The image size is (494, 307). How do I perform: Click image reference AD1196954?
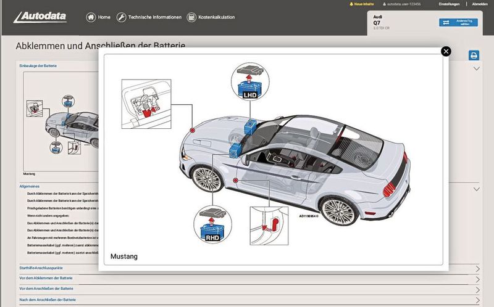[309, 216]
